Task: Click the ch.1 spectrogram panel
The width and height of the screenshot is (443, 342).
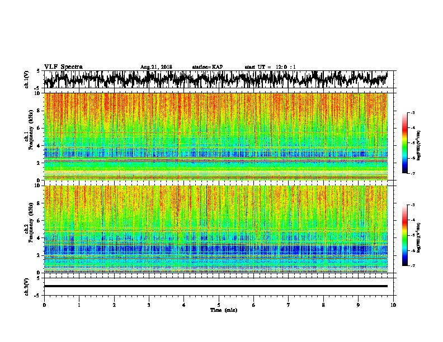Action: point(216,136)
